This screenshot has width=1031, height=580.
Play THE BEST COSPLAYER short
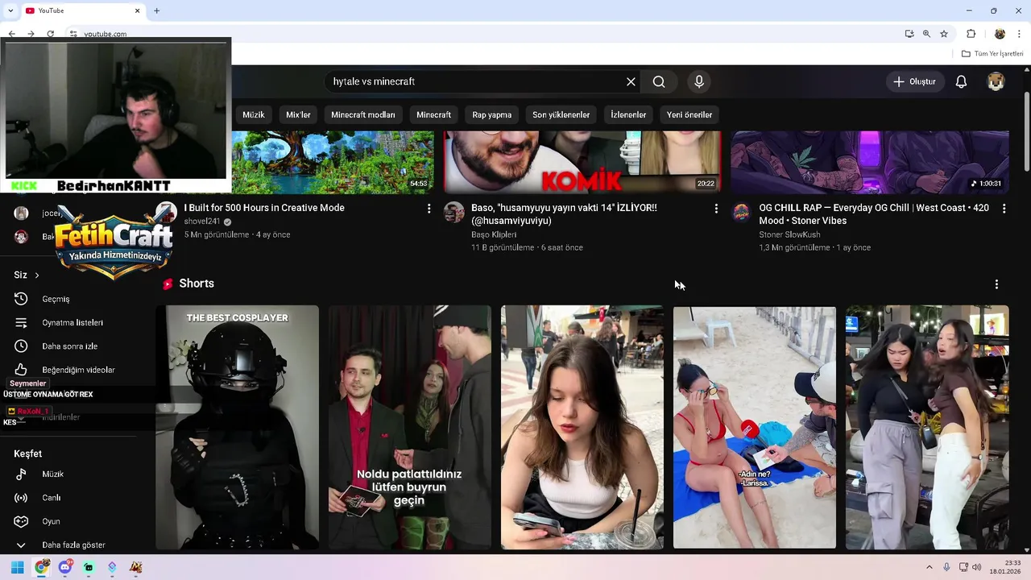pos(237,427)
